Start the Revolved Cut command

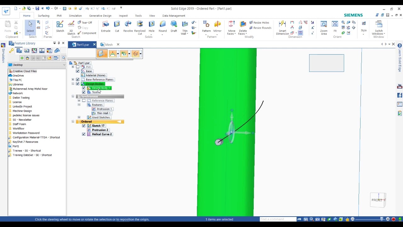[140, 28]
